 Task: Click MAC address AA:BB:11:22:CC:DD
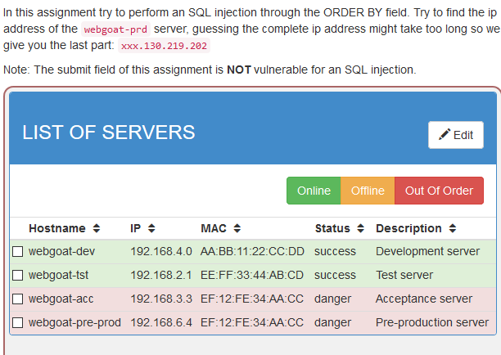pos(252,251)
